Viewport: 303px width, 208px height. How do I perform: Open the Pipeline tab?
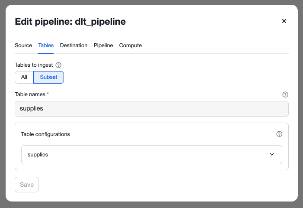(x=103, y=45)
